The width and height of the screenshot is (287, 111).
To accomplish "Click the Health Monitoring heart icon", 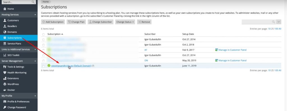I will coord(5,72).
